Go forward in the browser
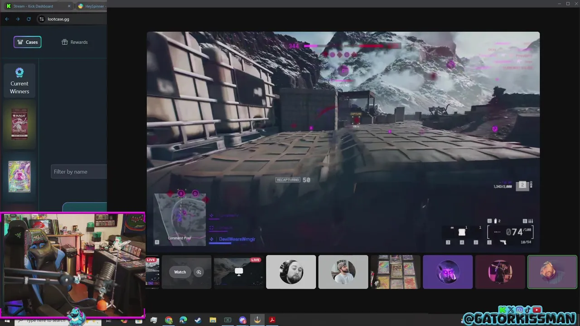The height and width of the screenshot is (326, 580). click(x=18, y=19)
